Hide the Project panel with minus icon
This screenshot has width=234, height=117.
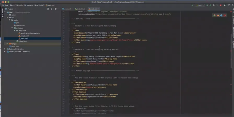tap(59, 9)
